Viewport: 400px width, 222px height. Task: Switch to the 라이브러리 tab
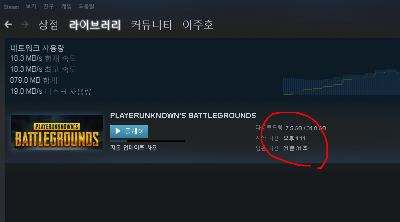point(95,25)
